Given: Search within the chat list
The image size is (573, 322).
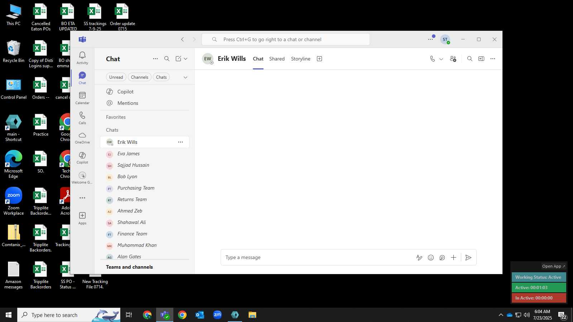Looking at the screenshot, I should (167, 59).
